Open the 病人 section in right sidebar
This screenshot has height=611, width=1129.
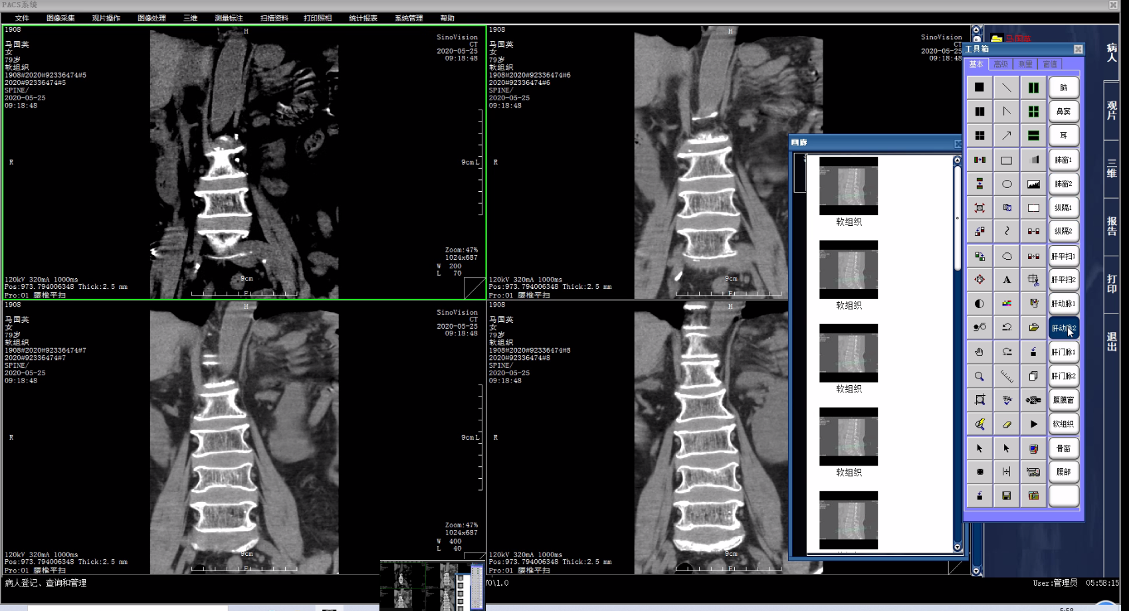(x=1112, y=52)
